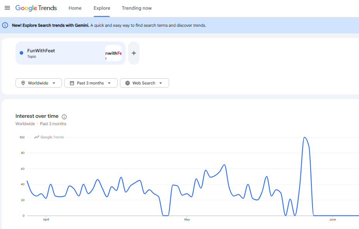Open the Worldwide location dropdown
This screenshot has width=359, height=229.
click(38, 83)
